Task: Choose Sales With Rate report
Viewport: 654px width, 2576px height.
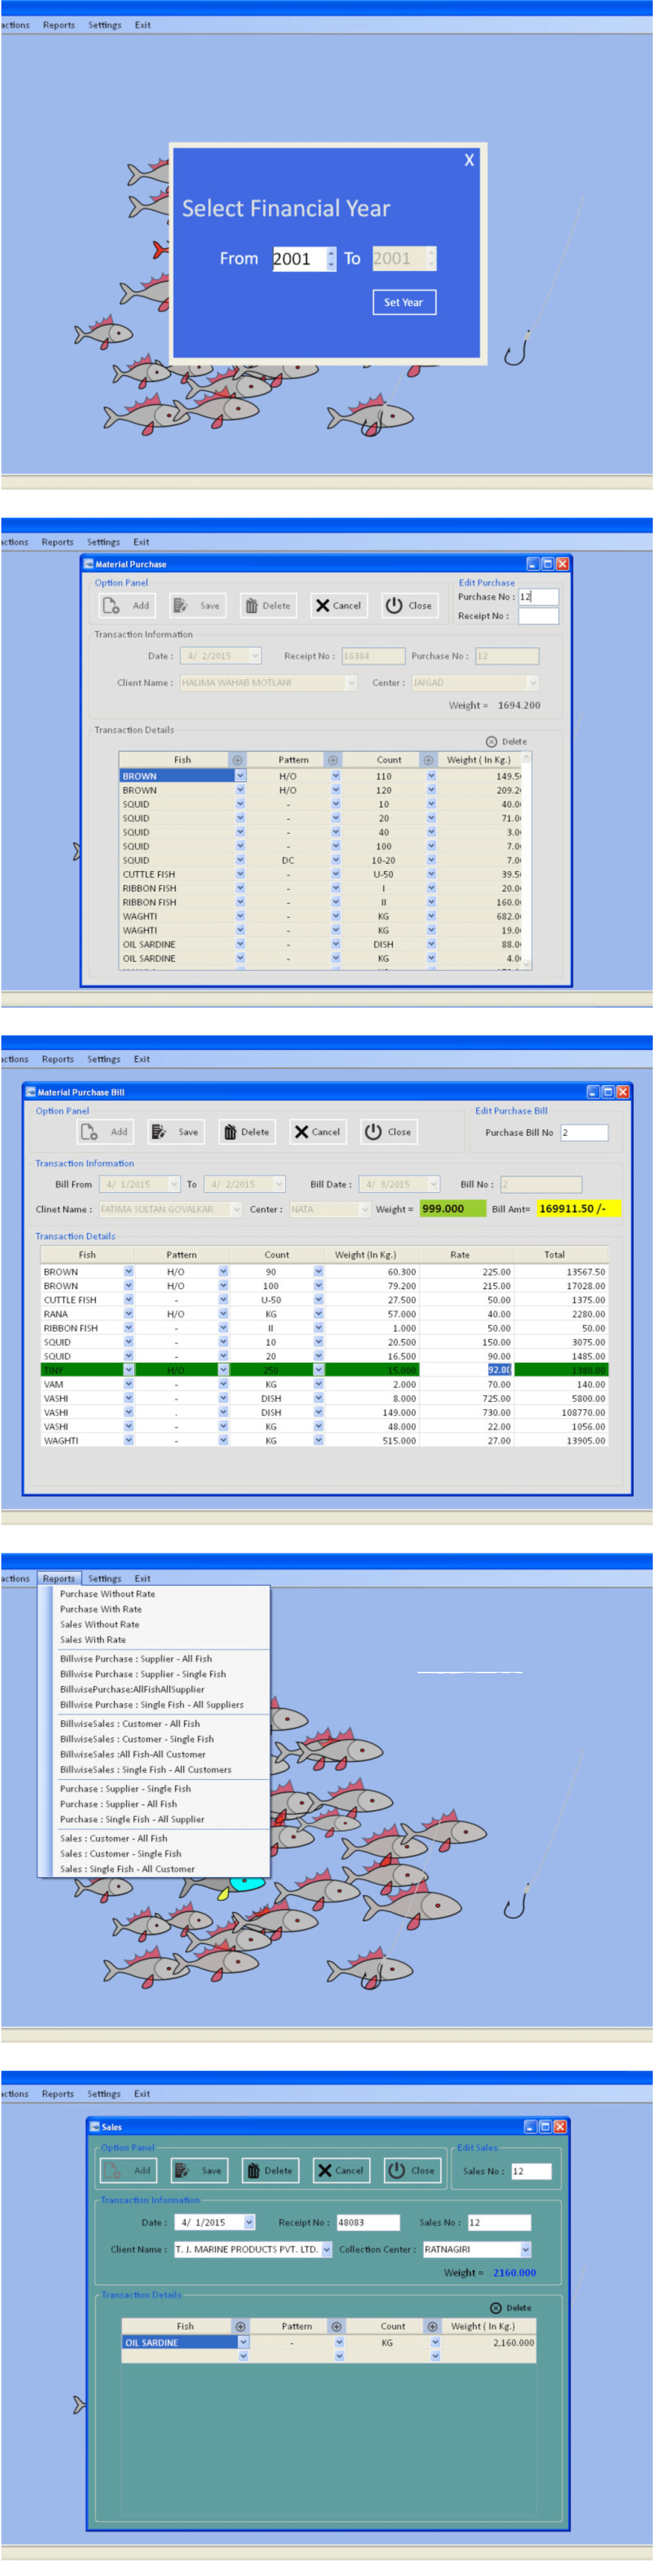Action: [x=93, y=1640]
